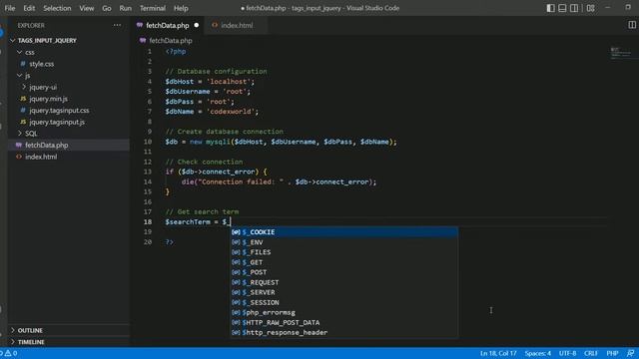Choose $_ENV suggestion

[x=344, y=242]
